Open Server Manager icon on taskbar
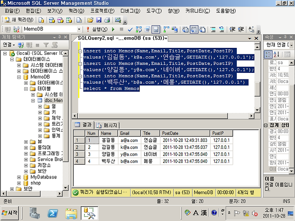The width and height of the screenshot is (295, 221). [34, 213]
